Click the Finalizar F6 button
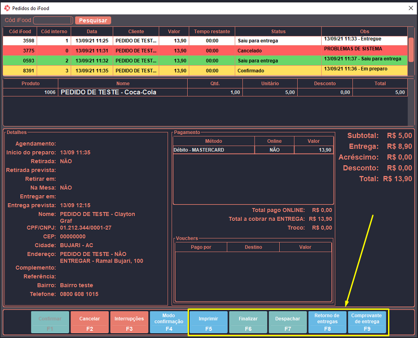 (x=248, y=322)
